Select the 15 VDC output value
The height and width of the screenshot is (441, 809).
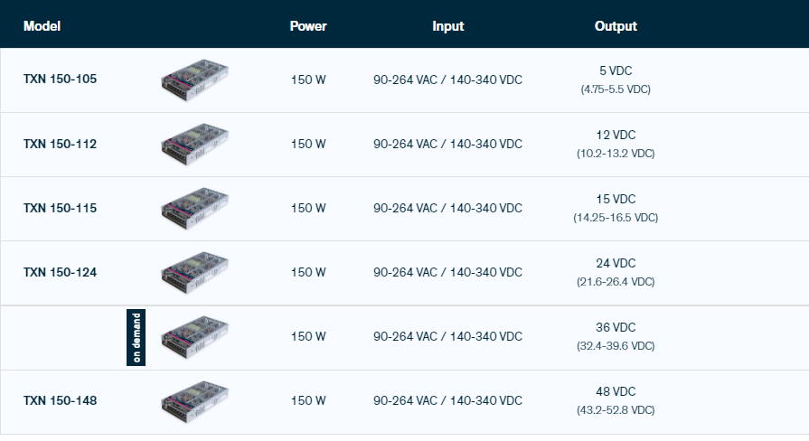point(616,199)
